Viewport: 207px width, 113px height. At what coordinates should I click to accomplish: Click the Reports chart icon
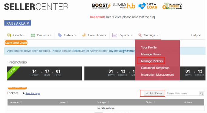tap(114, 35)
